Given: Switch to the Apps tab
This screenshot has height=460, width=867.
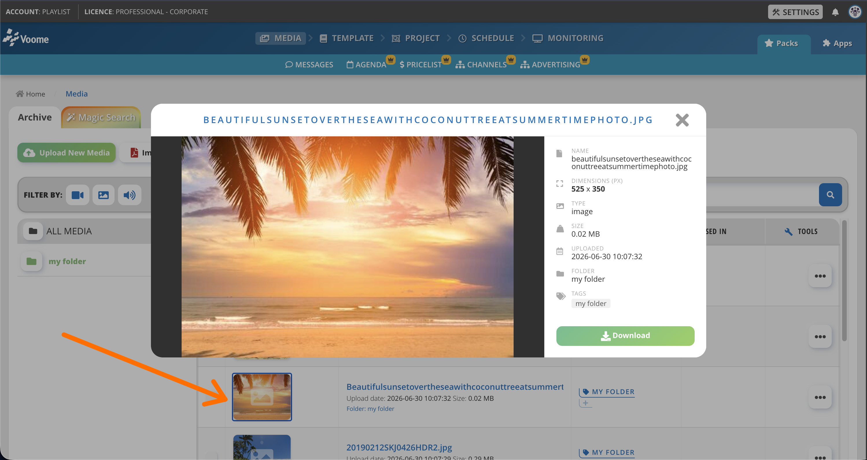Looking at the screenshot, I should pos(838,44).
